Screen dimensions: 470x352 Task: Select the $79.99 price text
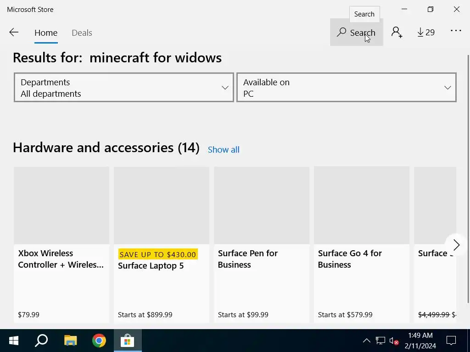pyautogui.click(x=29, y=315)
